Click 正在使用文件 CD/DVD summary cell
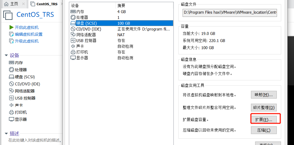This screenshot has height=145, width=294. 143,29
